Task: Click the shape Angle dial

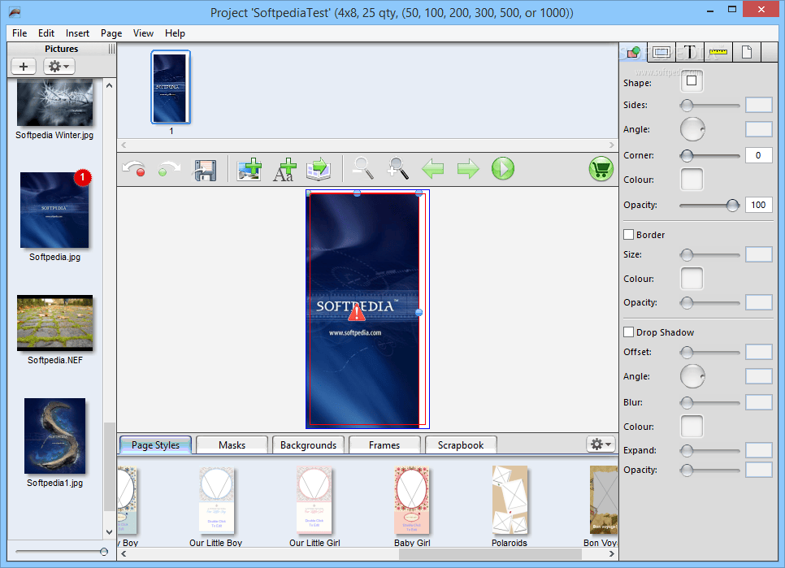Action: 692,129
